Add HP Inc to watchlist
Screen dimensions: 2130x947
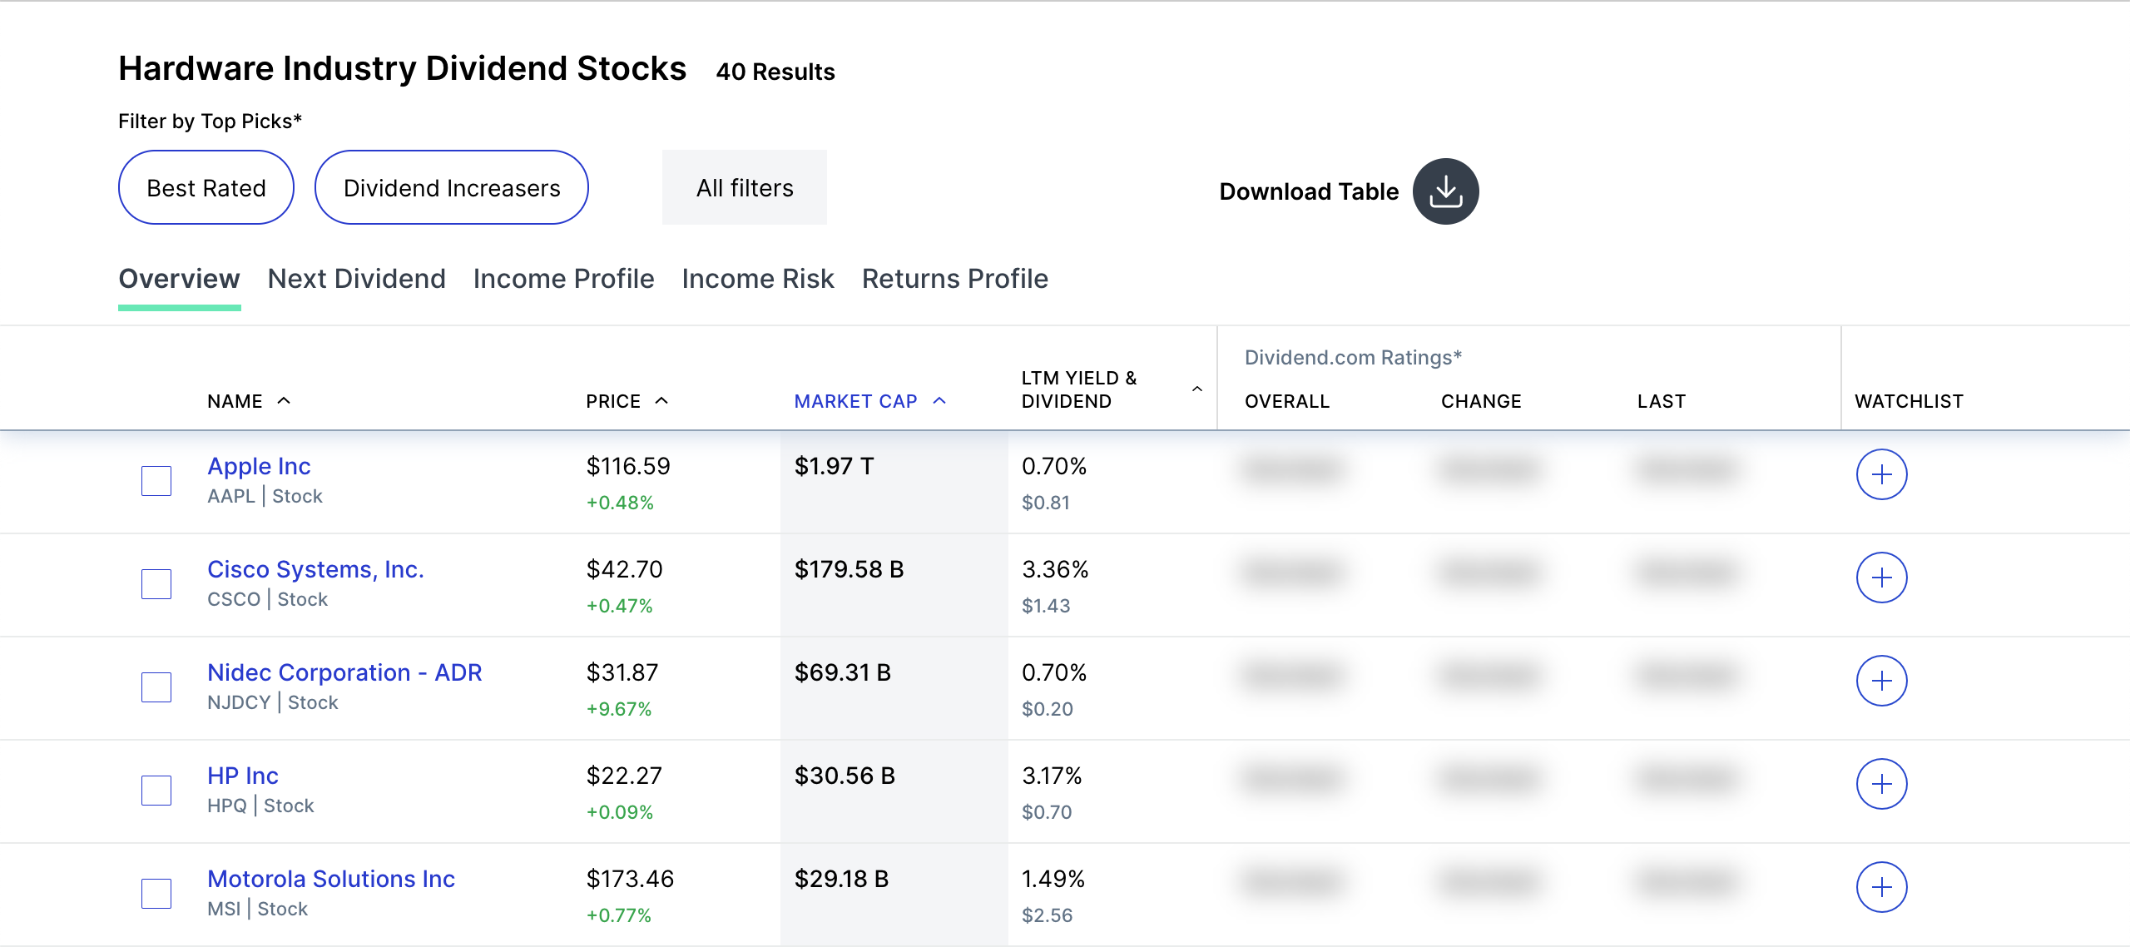tap(1881, 784)
